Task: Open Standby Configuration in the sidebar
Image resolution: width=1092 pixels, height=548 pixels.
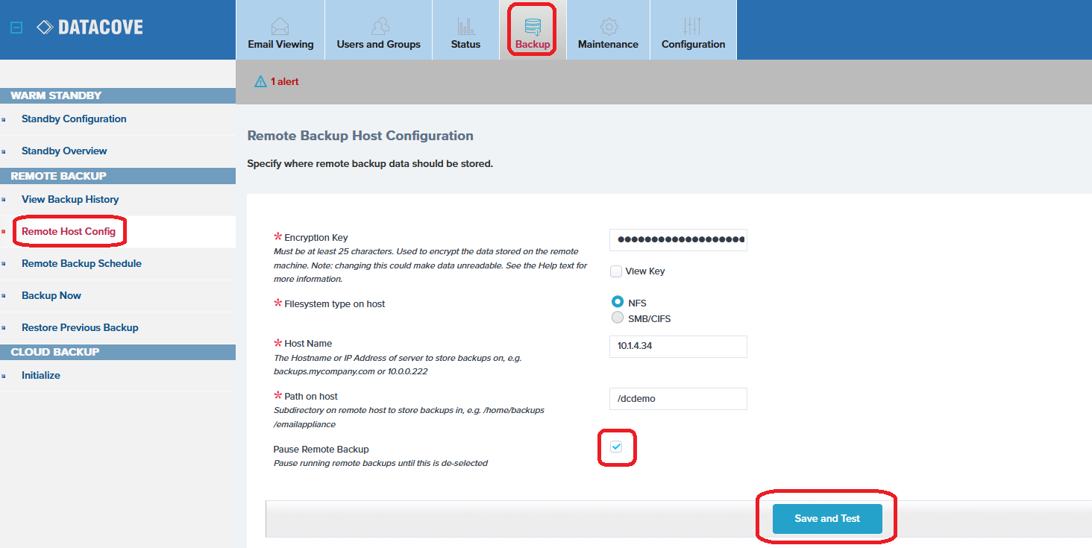Action: pyautogui.click(x=74, y=119)
